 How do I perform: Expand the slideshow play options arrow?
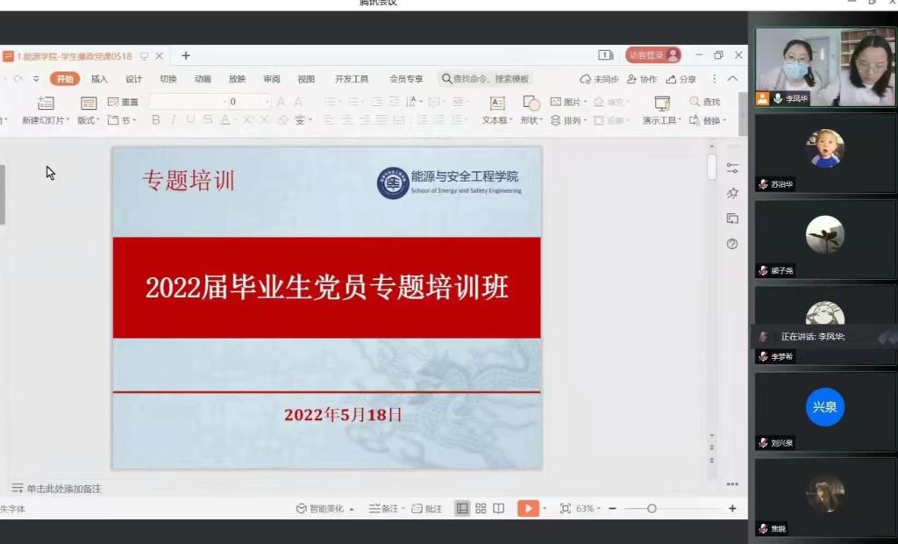click(x=545, y=508)
